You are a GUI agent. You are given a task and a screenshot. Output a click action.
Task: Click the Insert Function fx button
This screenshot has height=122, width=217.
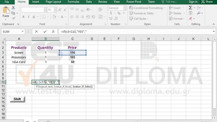coord(53,32)
